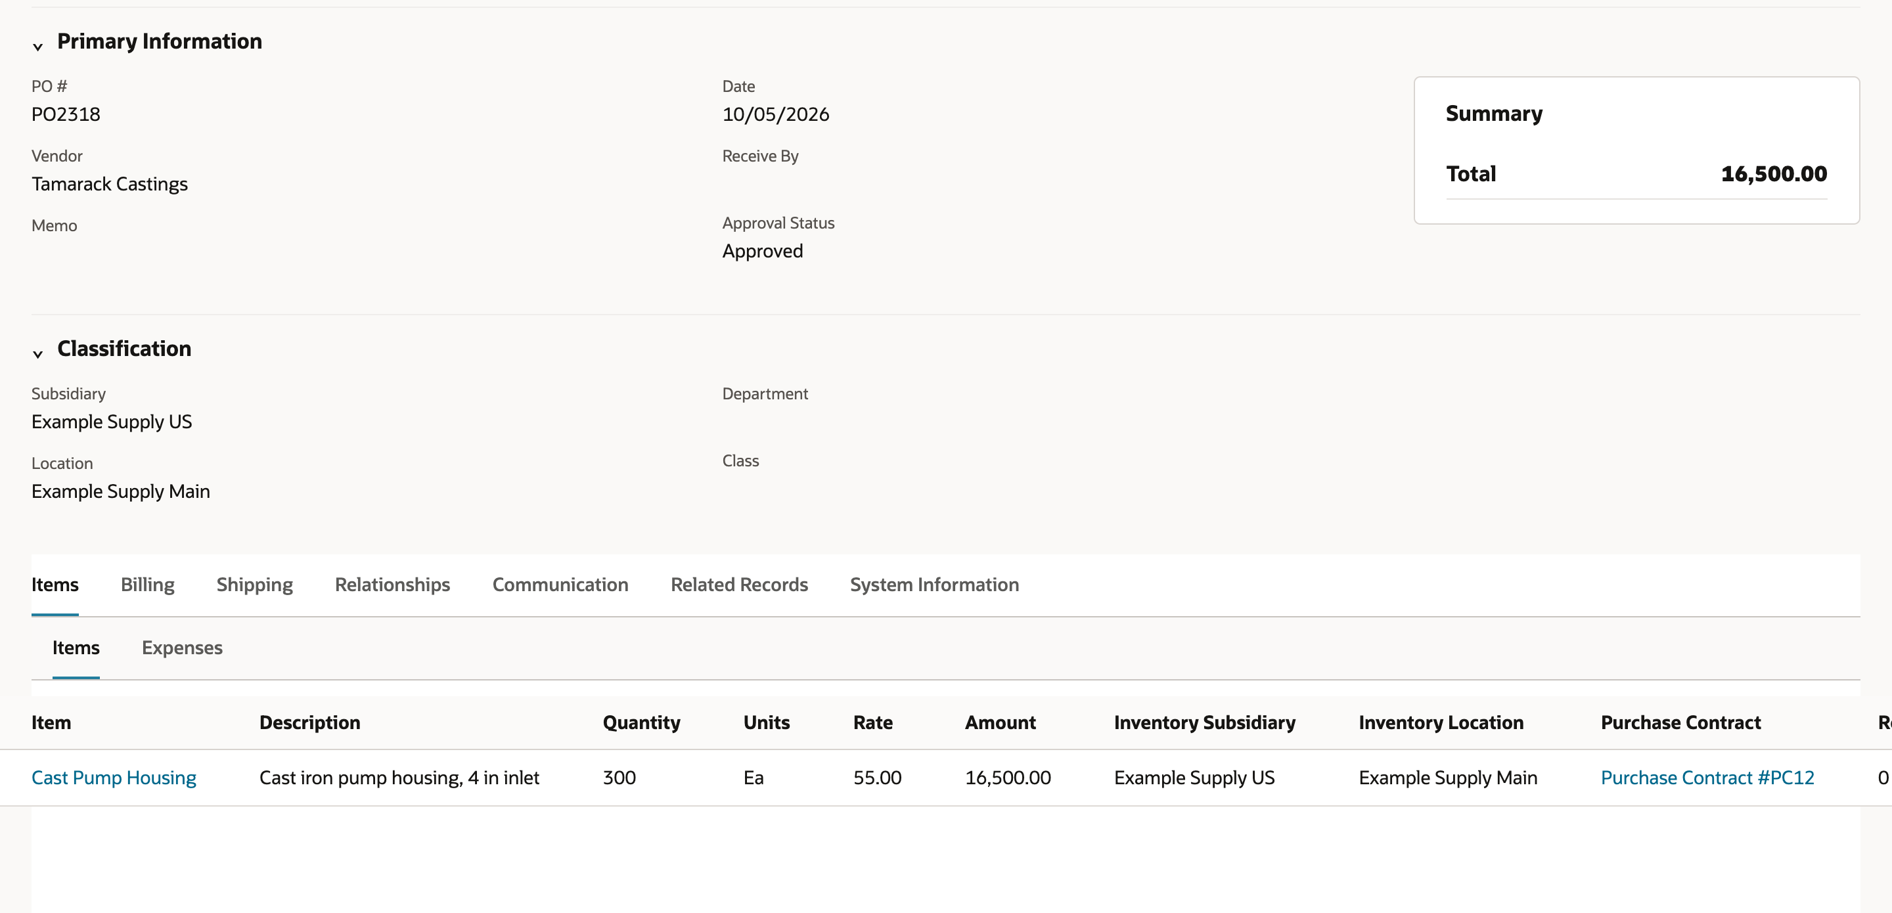Collapse the Classification section chevron

[x=37, y=354]
